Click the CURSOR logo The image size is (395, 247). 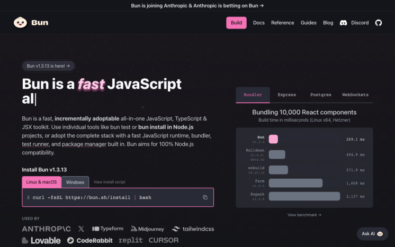click(164, 240)
